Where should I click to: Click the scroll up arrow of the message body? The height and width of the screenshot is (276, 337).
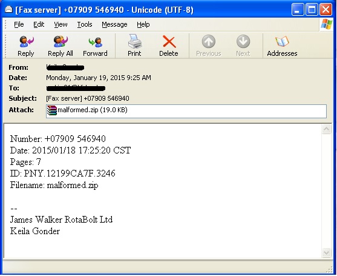326,129
